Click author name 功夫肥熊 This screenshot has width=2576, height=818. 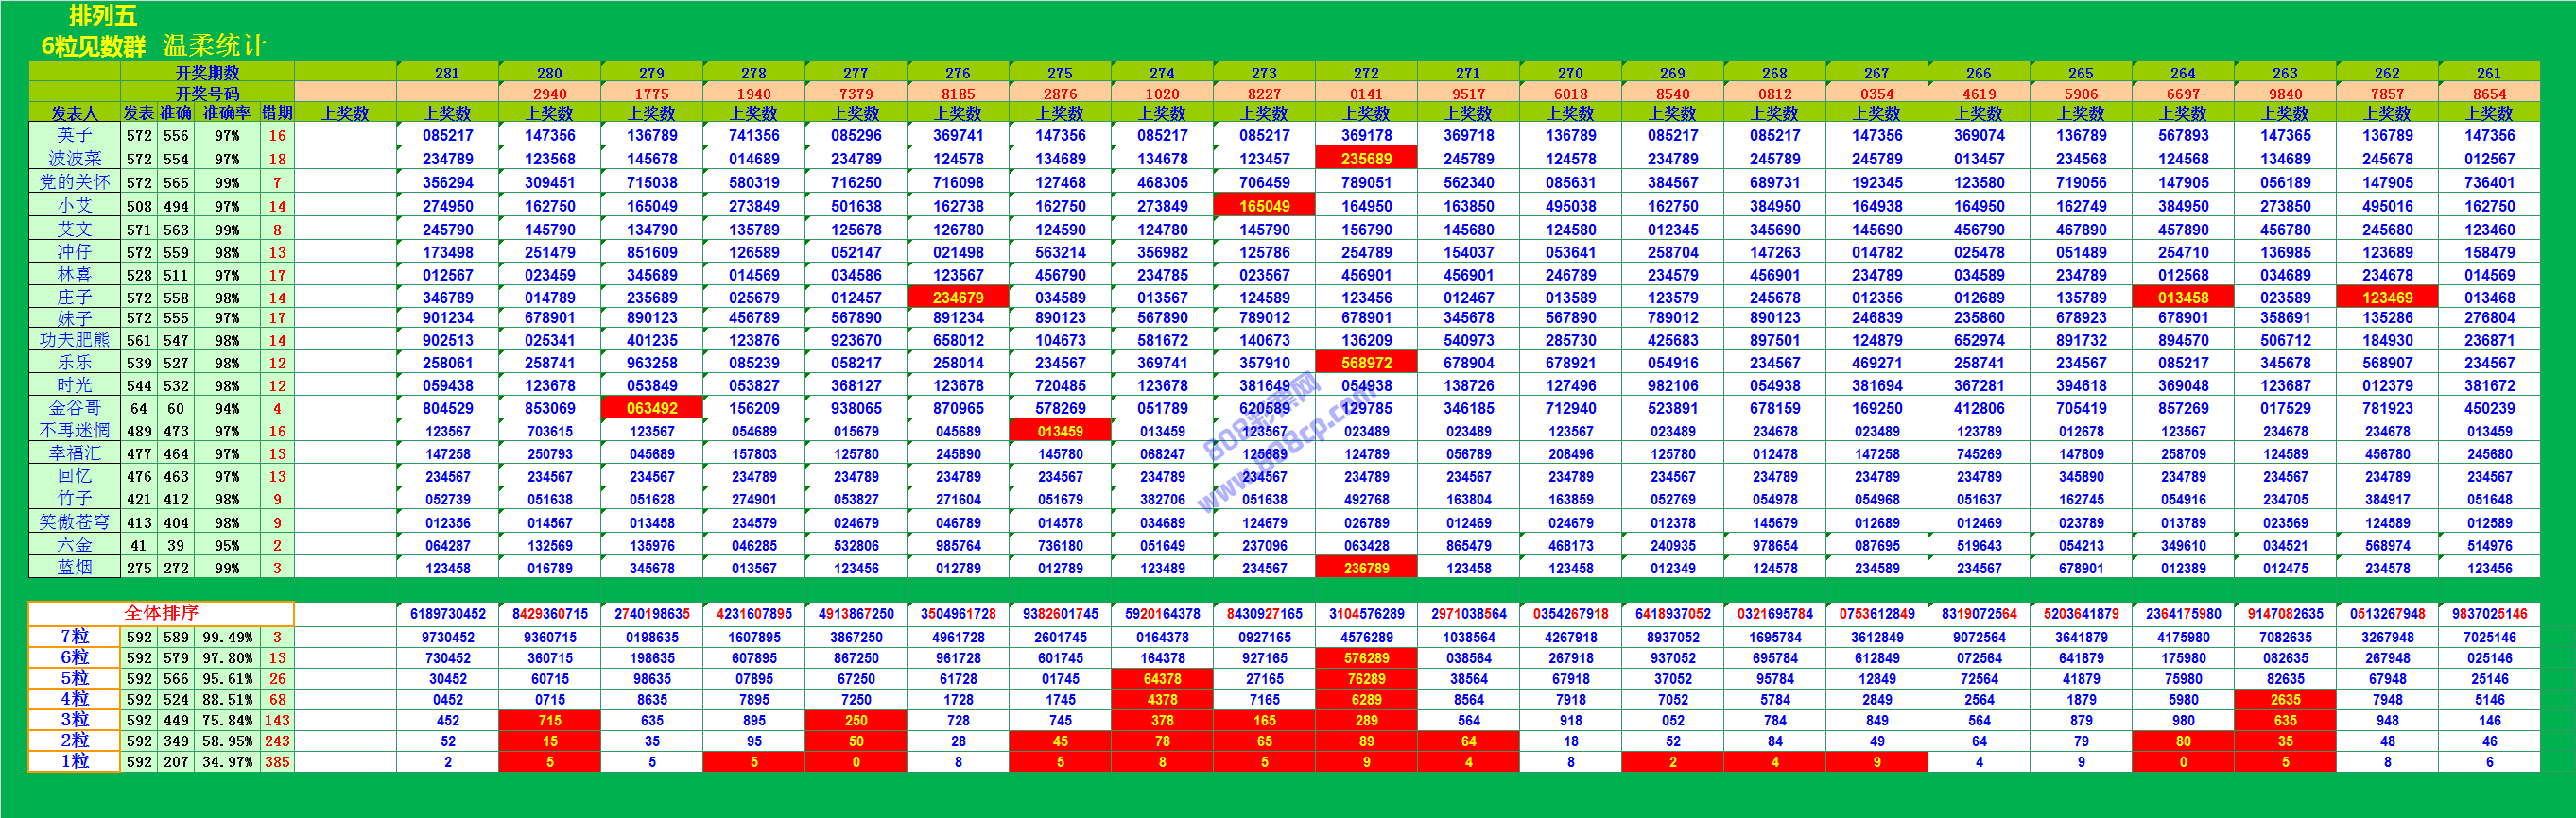tap(74, 341)
